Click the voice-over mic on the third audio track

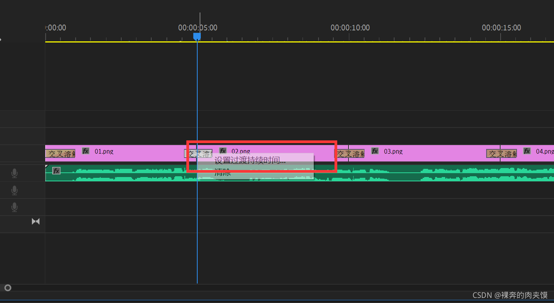click(14, 207)
